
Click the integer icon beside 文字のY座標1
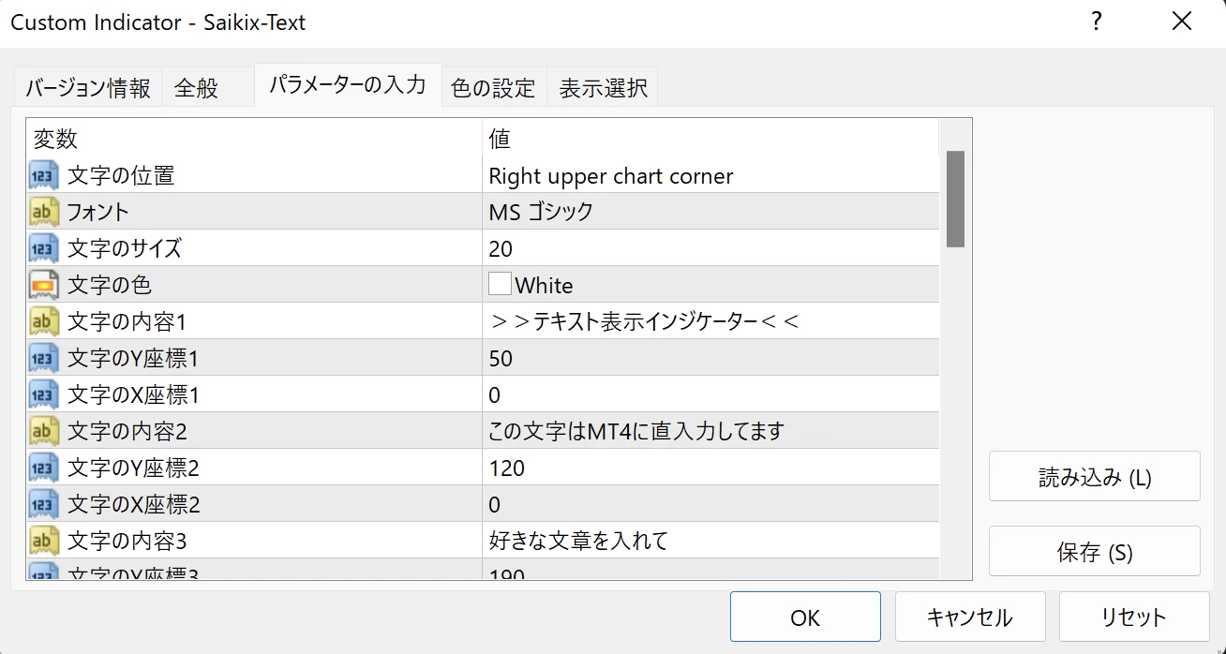point(44,358)
